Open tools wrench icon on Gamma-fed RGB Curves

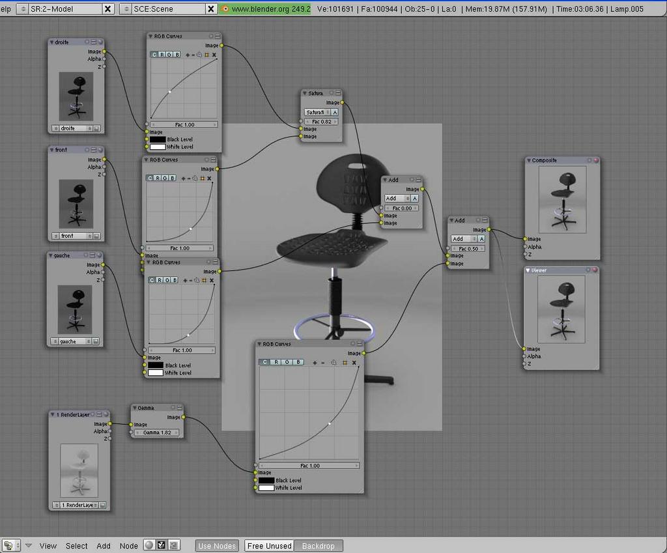pyautogui.click(x=334, y=363)
